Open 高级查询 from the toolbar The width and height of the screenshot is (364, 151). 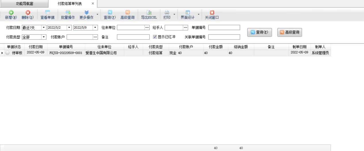point(128,13)
